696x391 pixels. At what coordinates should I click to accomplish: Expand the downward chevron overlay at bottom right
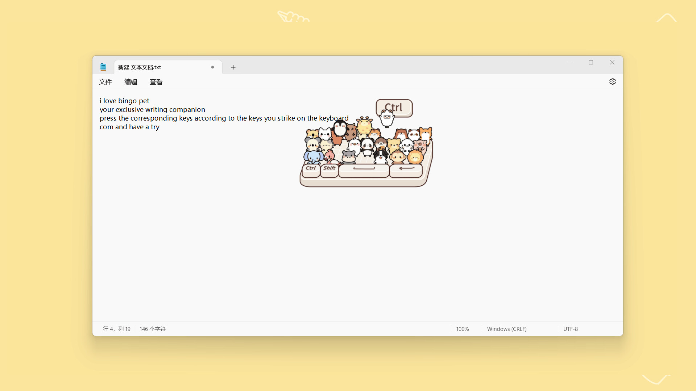coord(655,379)
